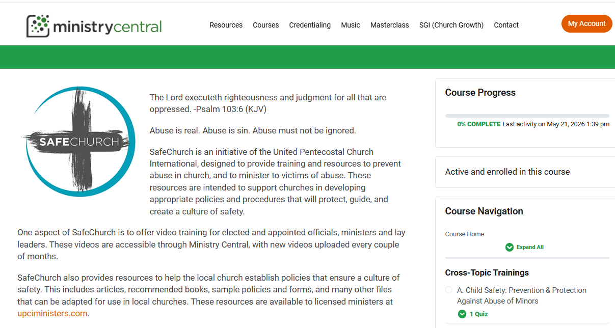Click the Ministry Central logo icon
This screenshot has width=615, height=328.
click(38, 25)
